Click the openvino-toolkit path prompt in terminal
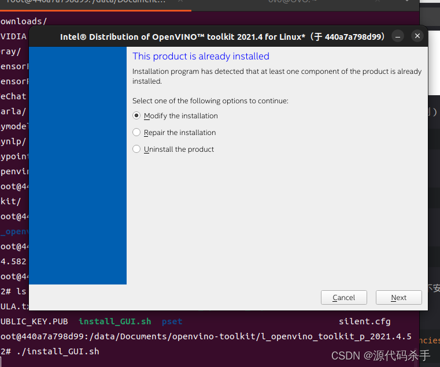The image size is (440, 367). click(x=206, y=336)
